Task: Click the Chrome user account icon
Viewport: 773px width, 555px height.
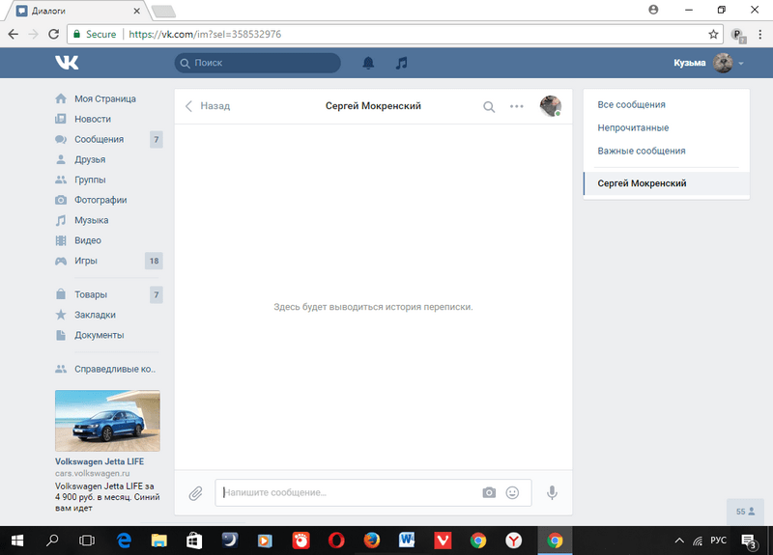Action: (x=653, y=10)
